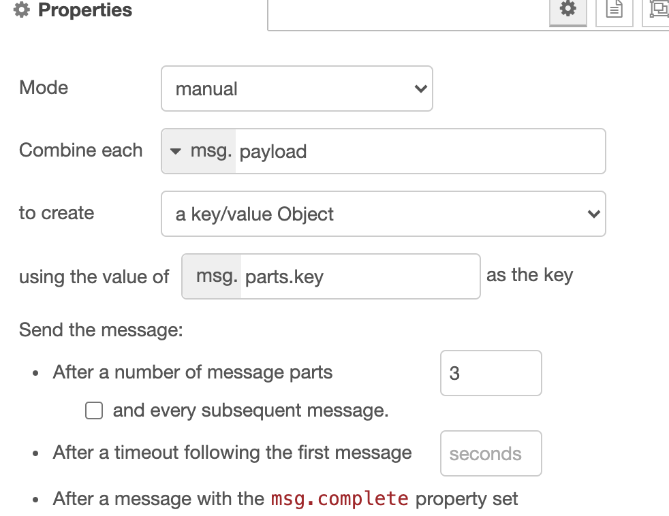Click the gear icon beside the Properties heading
The width and height of the screenshot is (669, 516).
pos(20,10)
